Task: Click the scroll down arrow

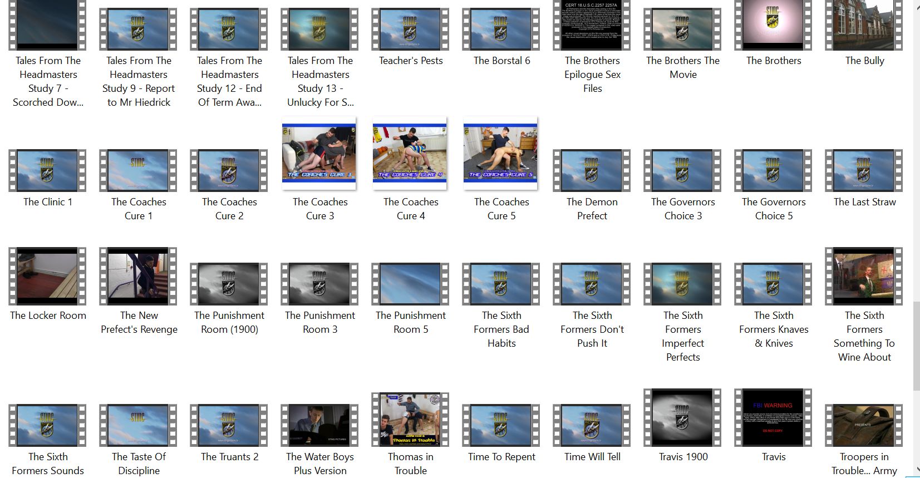Action: tap(916, 471)
